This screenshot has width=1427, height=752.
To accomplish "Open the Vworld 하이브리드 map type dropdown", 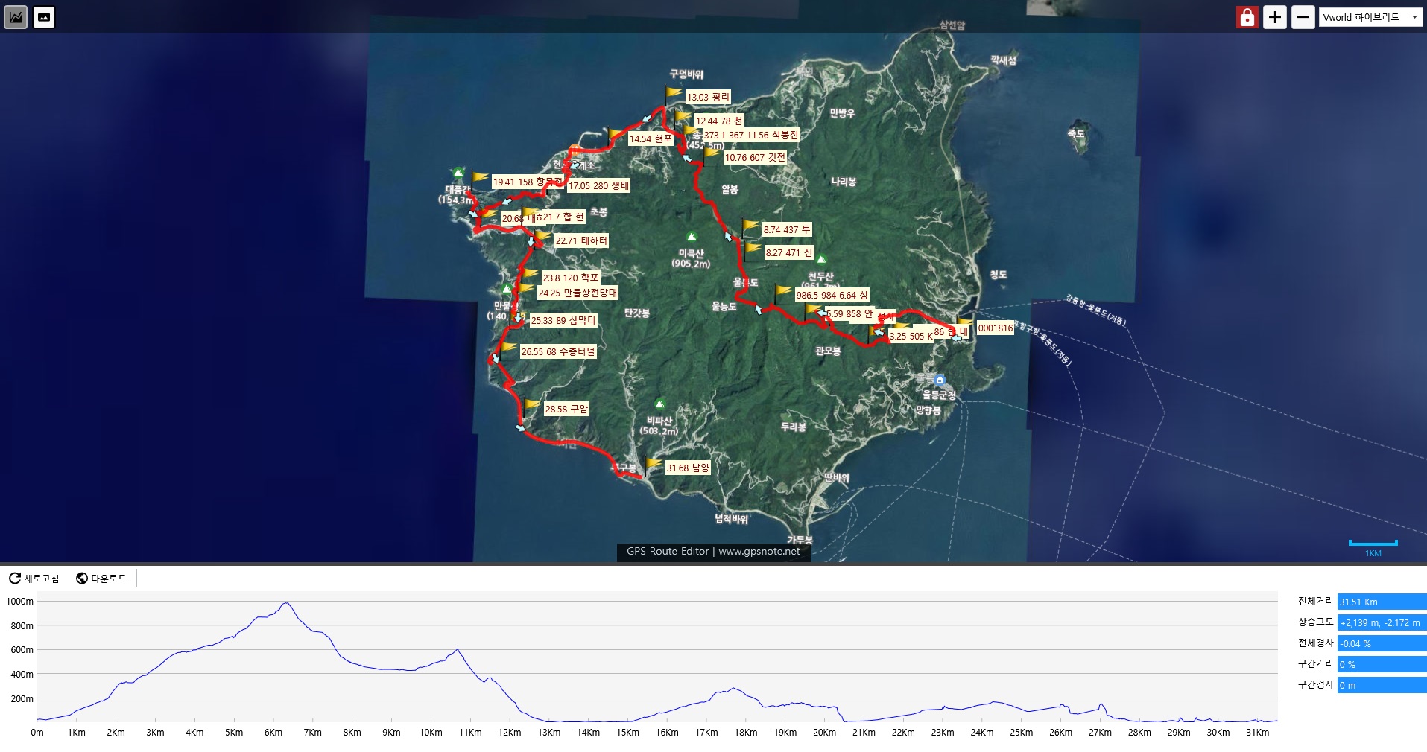I will pyautogui.click(x=1370, y=17).
